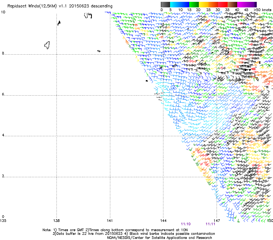The height and width of the screenshot is (240, 273).
Task: Click the '>50 knots' legend label
Action: tap(262, 10)
